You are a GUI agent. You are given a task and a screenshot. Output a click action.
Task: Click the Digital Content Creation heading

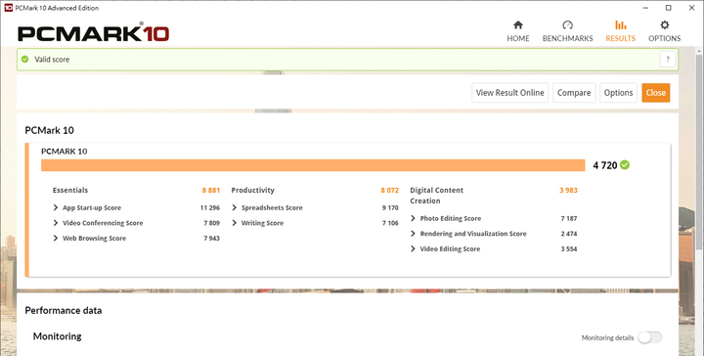(436, 196)
